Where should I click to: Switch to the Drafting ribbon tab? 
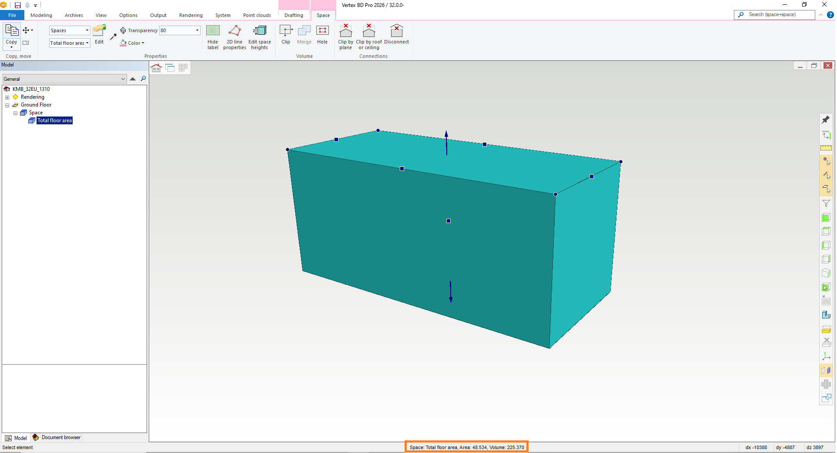point(294,15)
